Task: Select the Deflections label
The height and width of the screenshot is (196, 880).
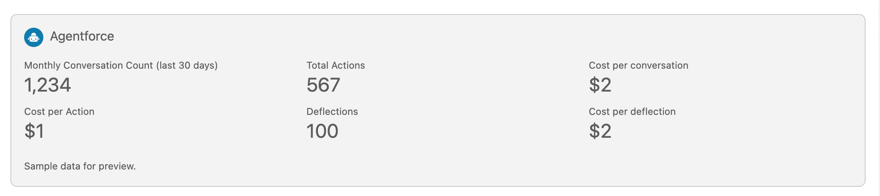Action: (x=332, y=112)
